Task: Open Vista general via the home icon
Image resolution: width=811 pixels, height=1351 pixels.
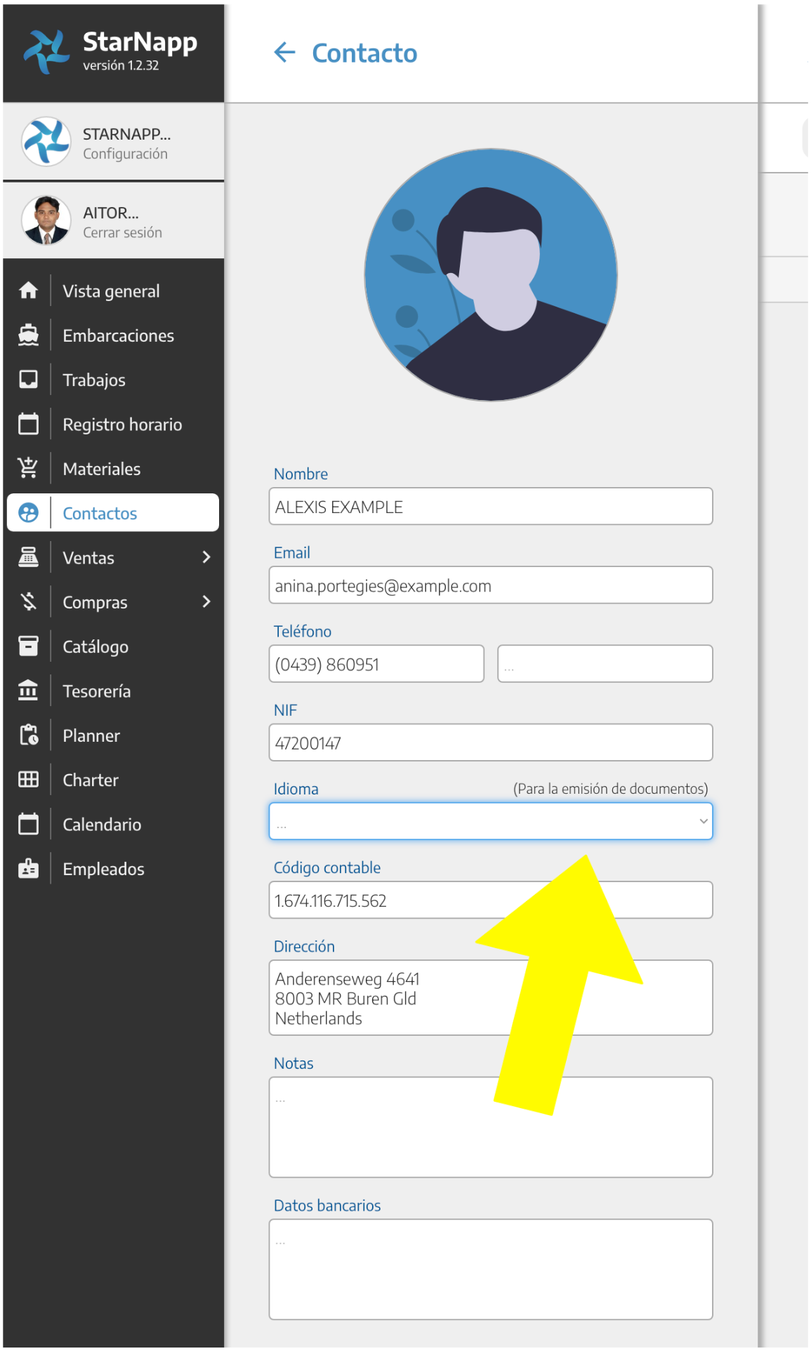Action: (x=28, y=291)
